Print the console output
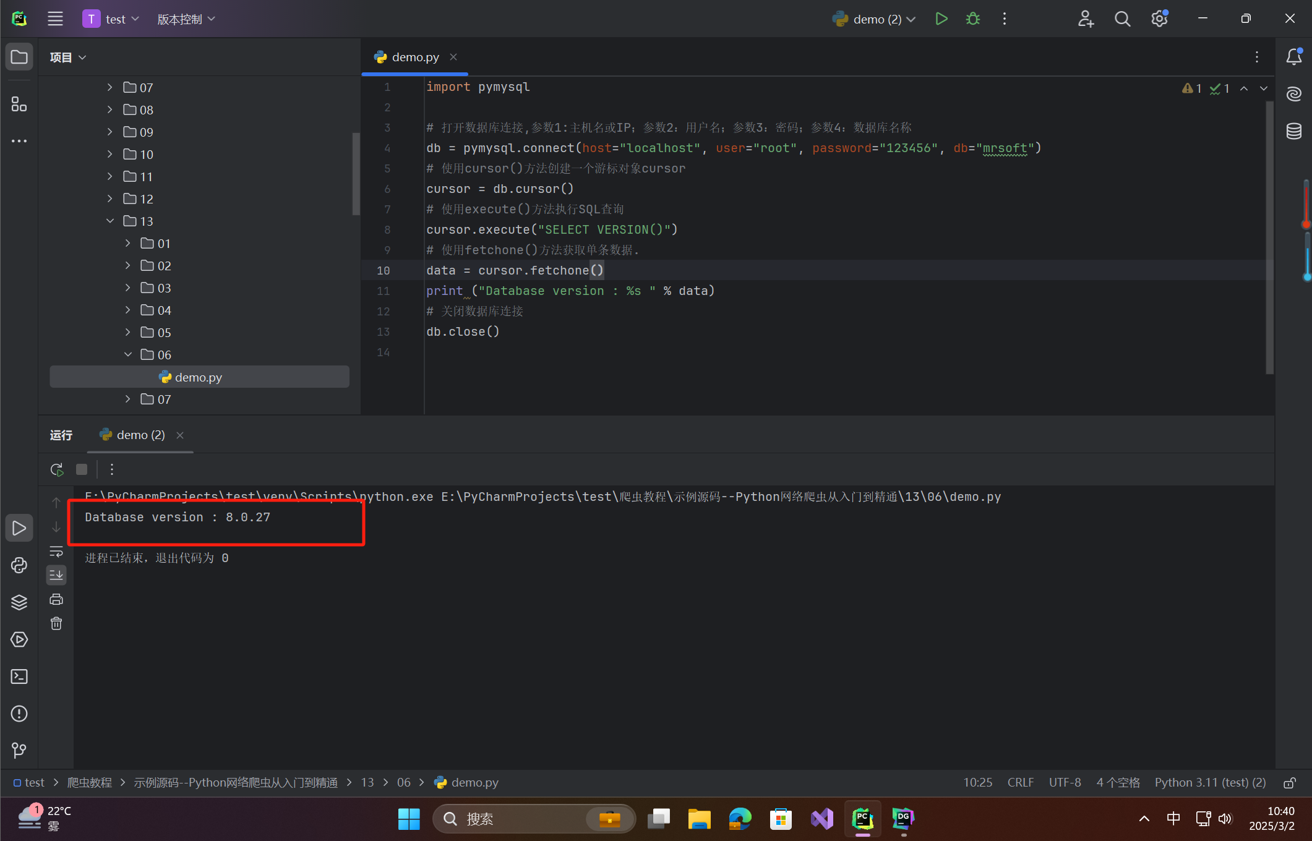 (x=56, y=599)
